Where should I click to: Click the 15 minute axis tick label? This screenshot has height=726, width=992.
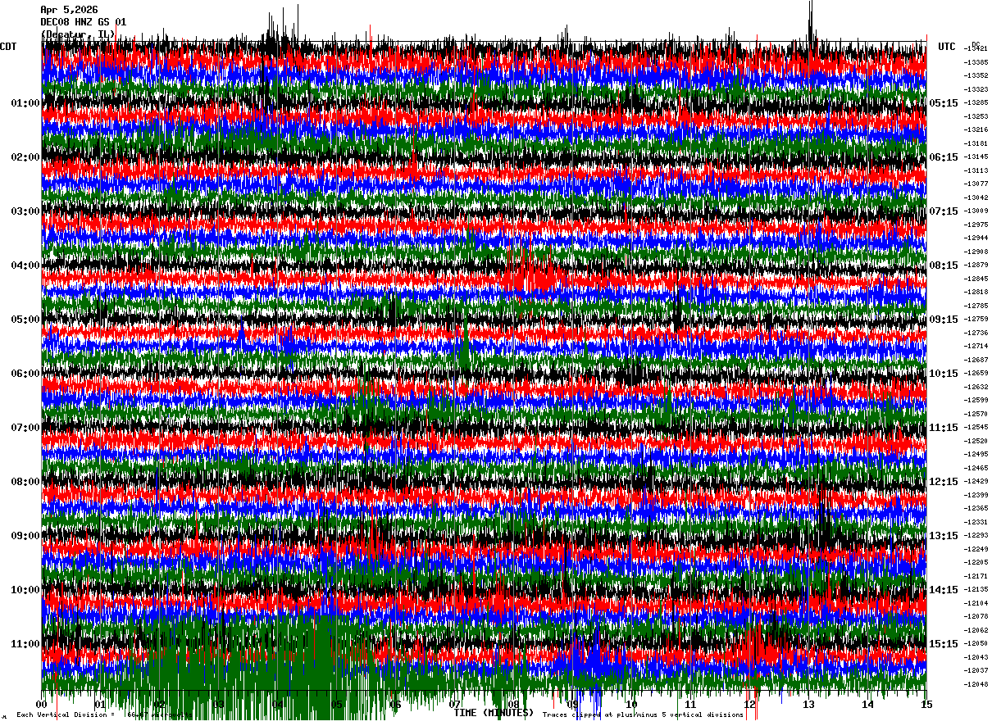(926, 704)
